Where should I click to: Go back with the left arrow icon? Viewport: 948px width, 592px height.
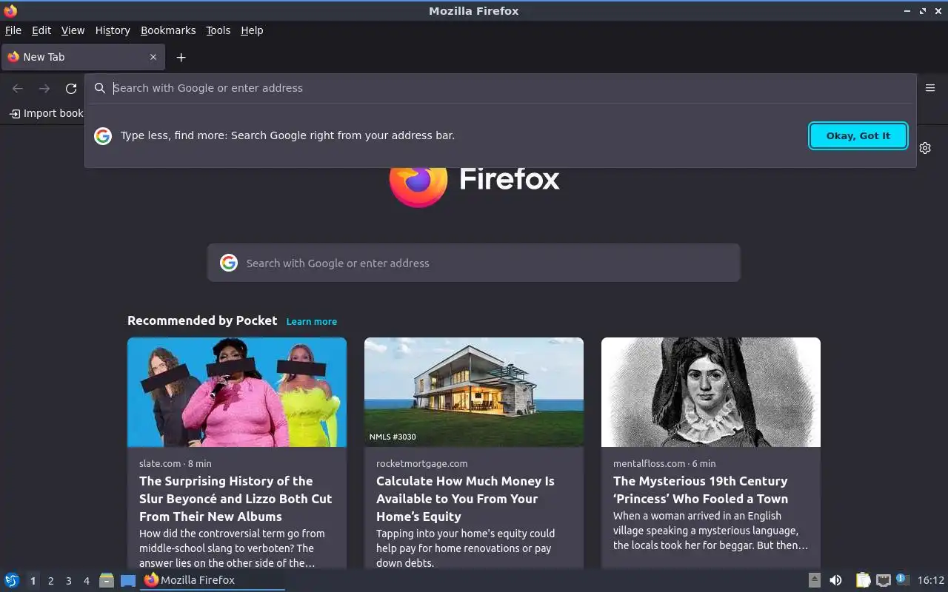(18, 89)
